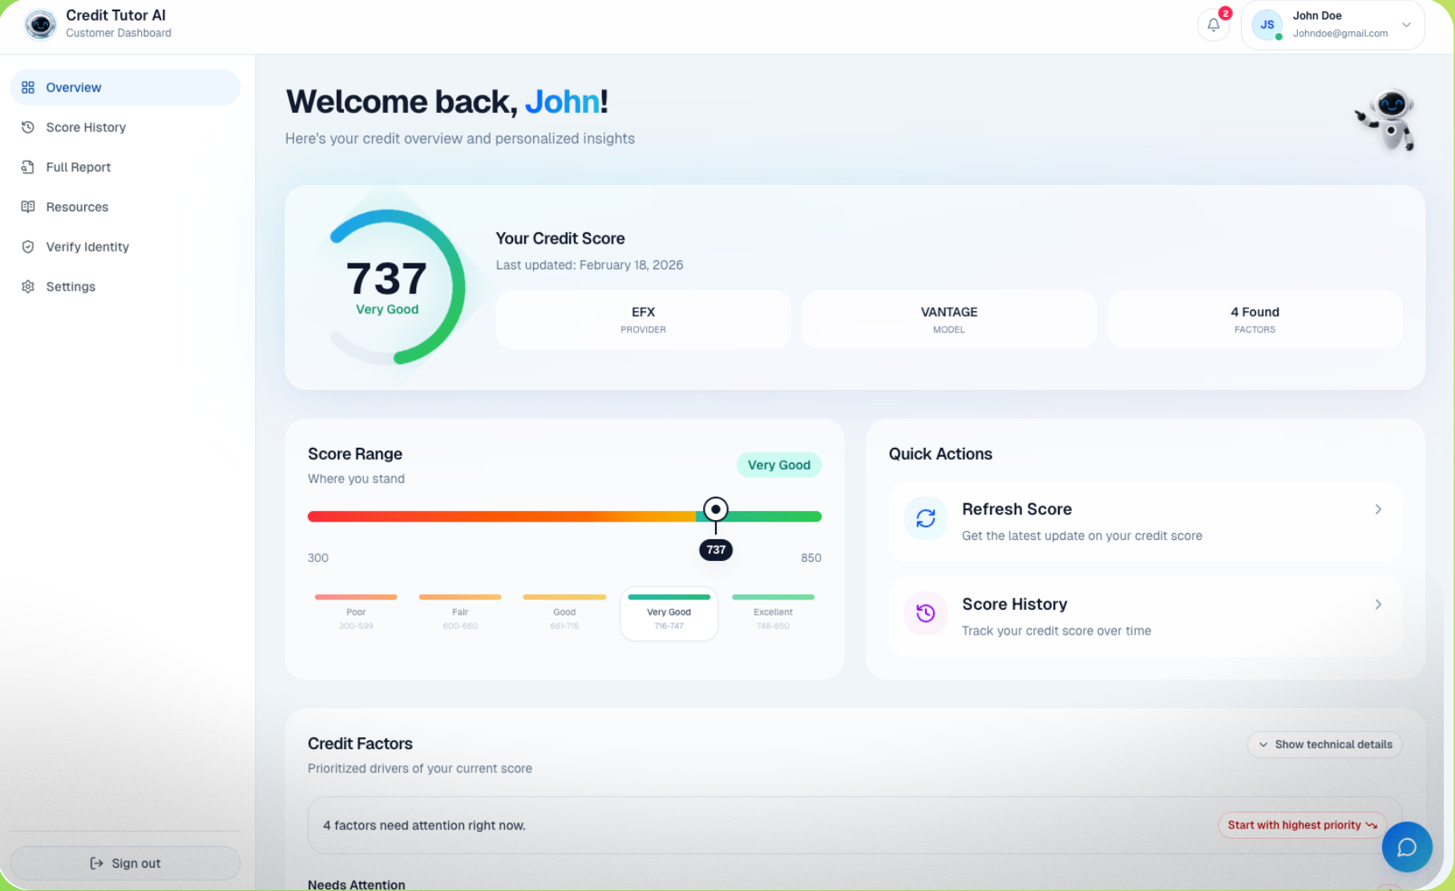Open the Refresh Score chevron arrow

tap(1378, 510)
